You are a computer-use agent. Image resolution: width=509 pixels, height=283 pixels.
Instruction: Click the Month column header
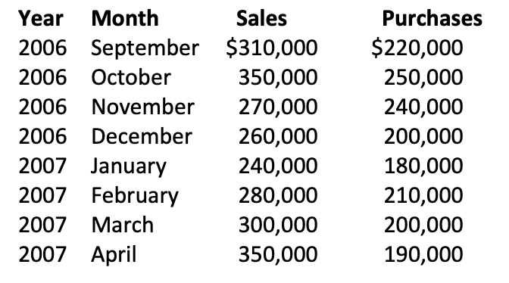tap(125, 18)
